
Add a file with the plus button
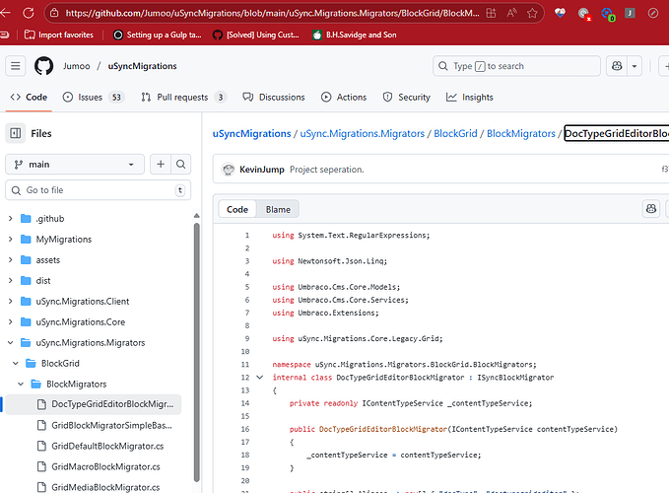[161, 165]
